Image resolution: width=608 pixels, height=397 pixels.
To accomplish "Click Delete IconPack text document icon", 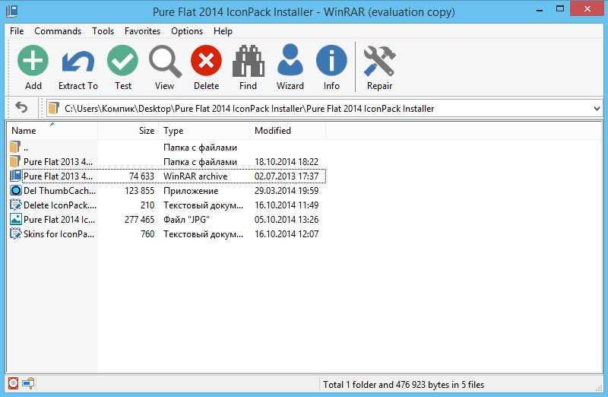I will (x=15, y=205).
